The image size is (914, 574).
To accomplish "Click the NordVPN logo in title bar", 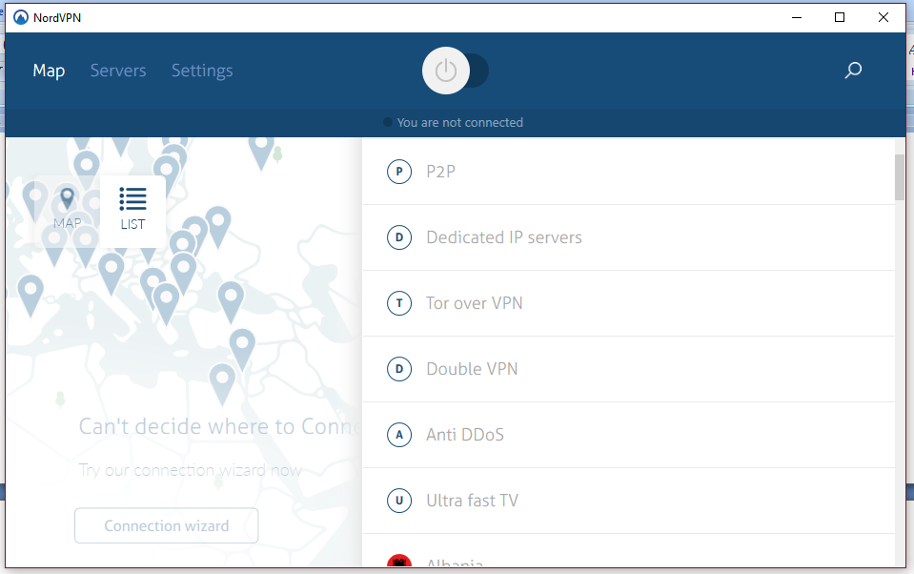I will point(21,17).
